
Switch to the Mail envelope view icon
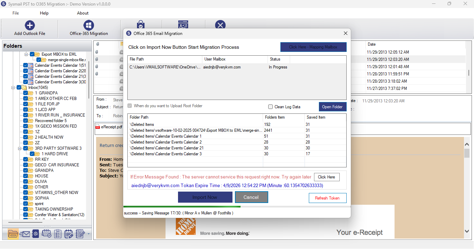coord(24,234)
